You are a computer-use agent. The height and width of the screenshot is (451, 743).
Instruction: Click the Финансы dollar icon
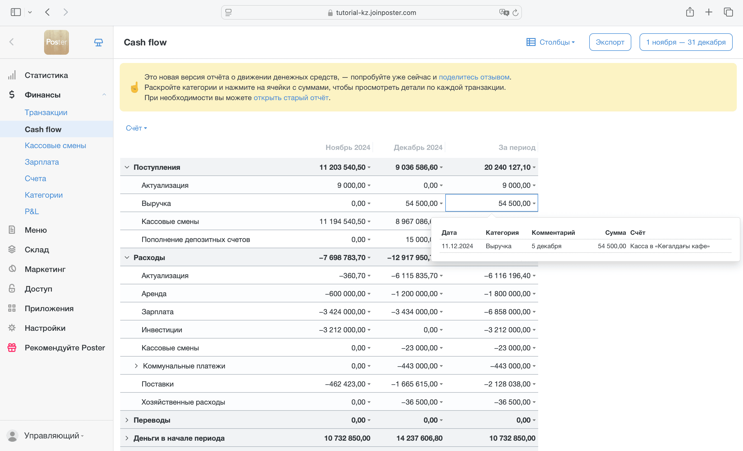click(x=12, y=95)
